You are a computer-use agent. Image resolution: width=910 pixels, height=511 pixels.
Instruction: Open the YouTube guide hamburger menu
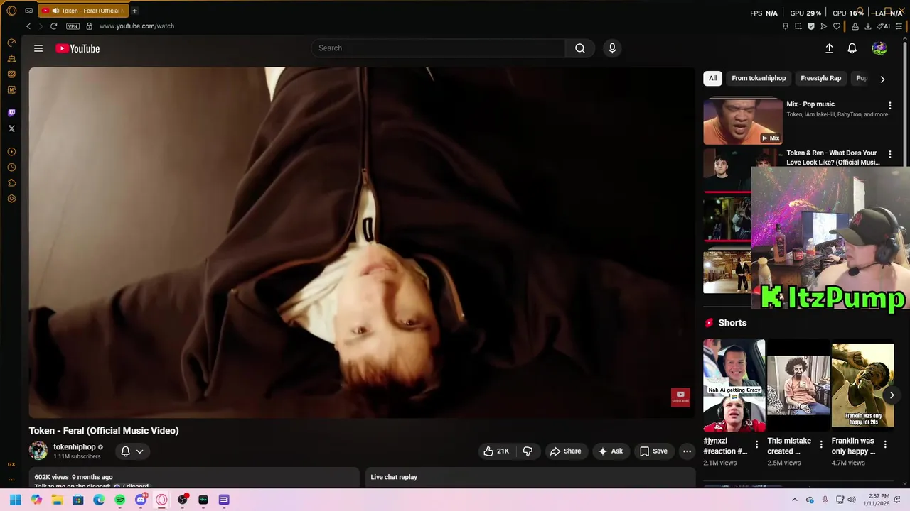(38, 48)
